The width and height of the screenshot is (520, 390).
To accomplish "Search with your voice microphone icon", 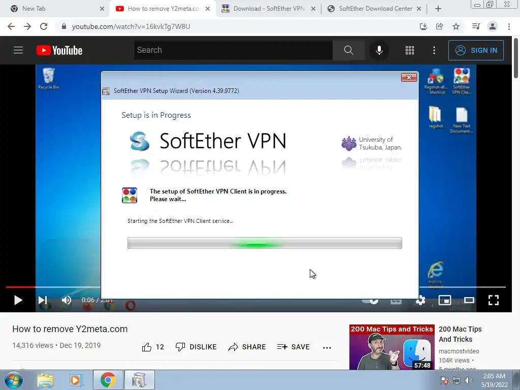I will [x=379, y=50].
